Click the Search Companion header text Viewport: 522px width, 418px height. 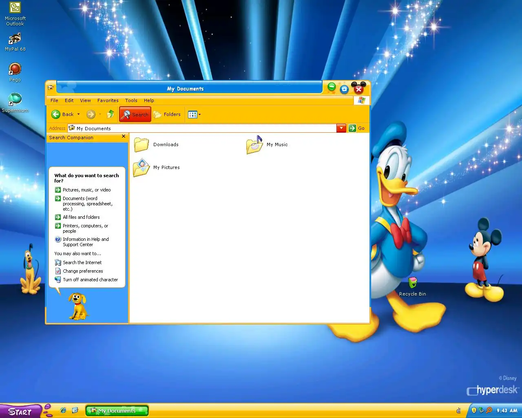point(71,138)
